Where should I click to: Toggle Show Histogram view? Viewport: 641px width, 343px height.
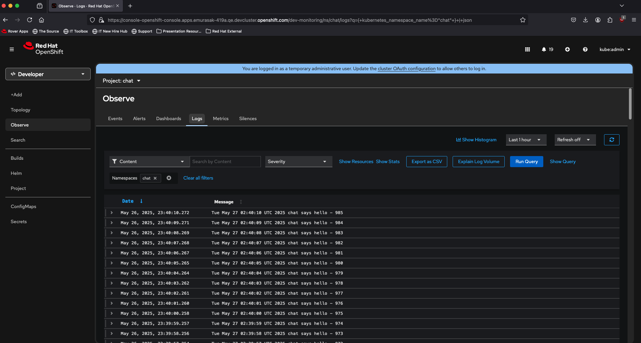pyautogui.click(x=476, y=140)
